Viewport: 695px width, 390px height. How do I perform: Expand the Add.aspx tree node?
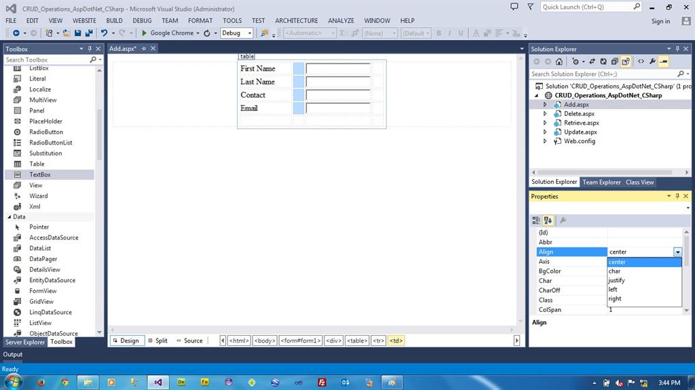point(545,104)
